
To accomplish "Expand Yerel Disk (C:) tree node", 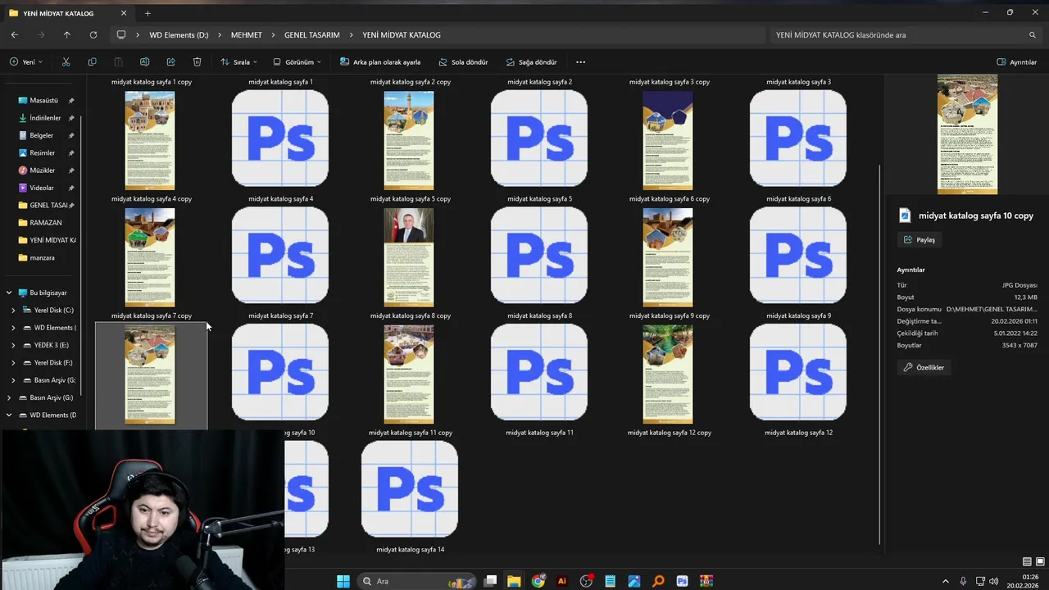I will click(x=13, y=311).
